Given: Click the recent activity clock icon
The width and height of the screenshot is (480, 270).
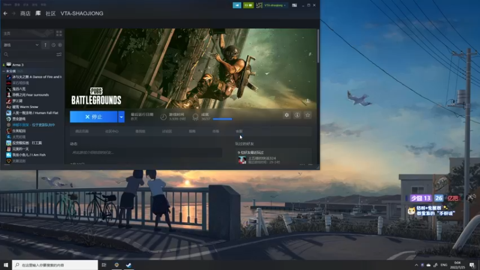Looking at the screenshot, I should tap(53, 45).
